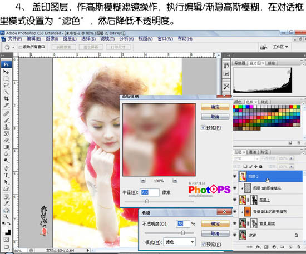Switch to the 通道 channels tab
The height and width of the screenshot is (254, 306).
[x=253, y=152]
